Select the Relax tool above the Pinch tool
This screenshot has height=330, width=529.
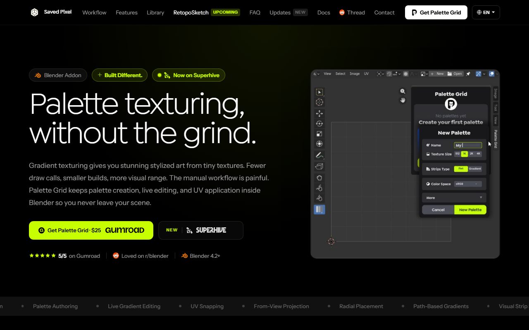click(x=319, y=188)
